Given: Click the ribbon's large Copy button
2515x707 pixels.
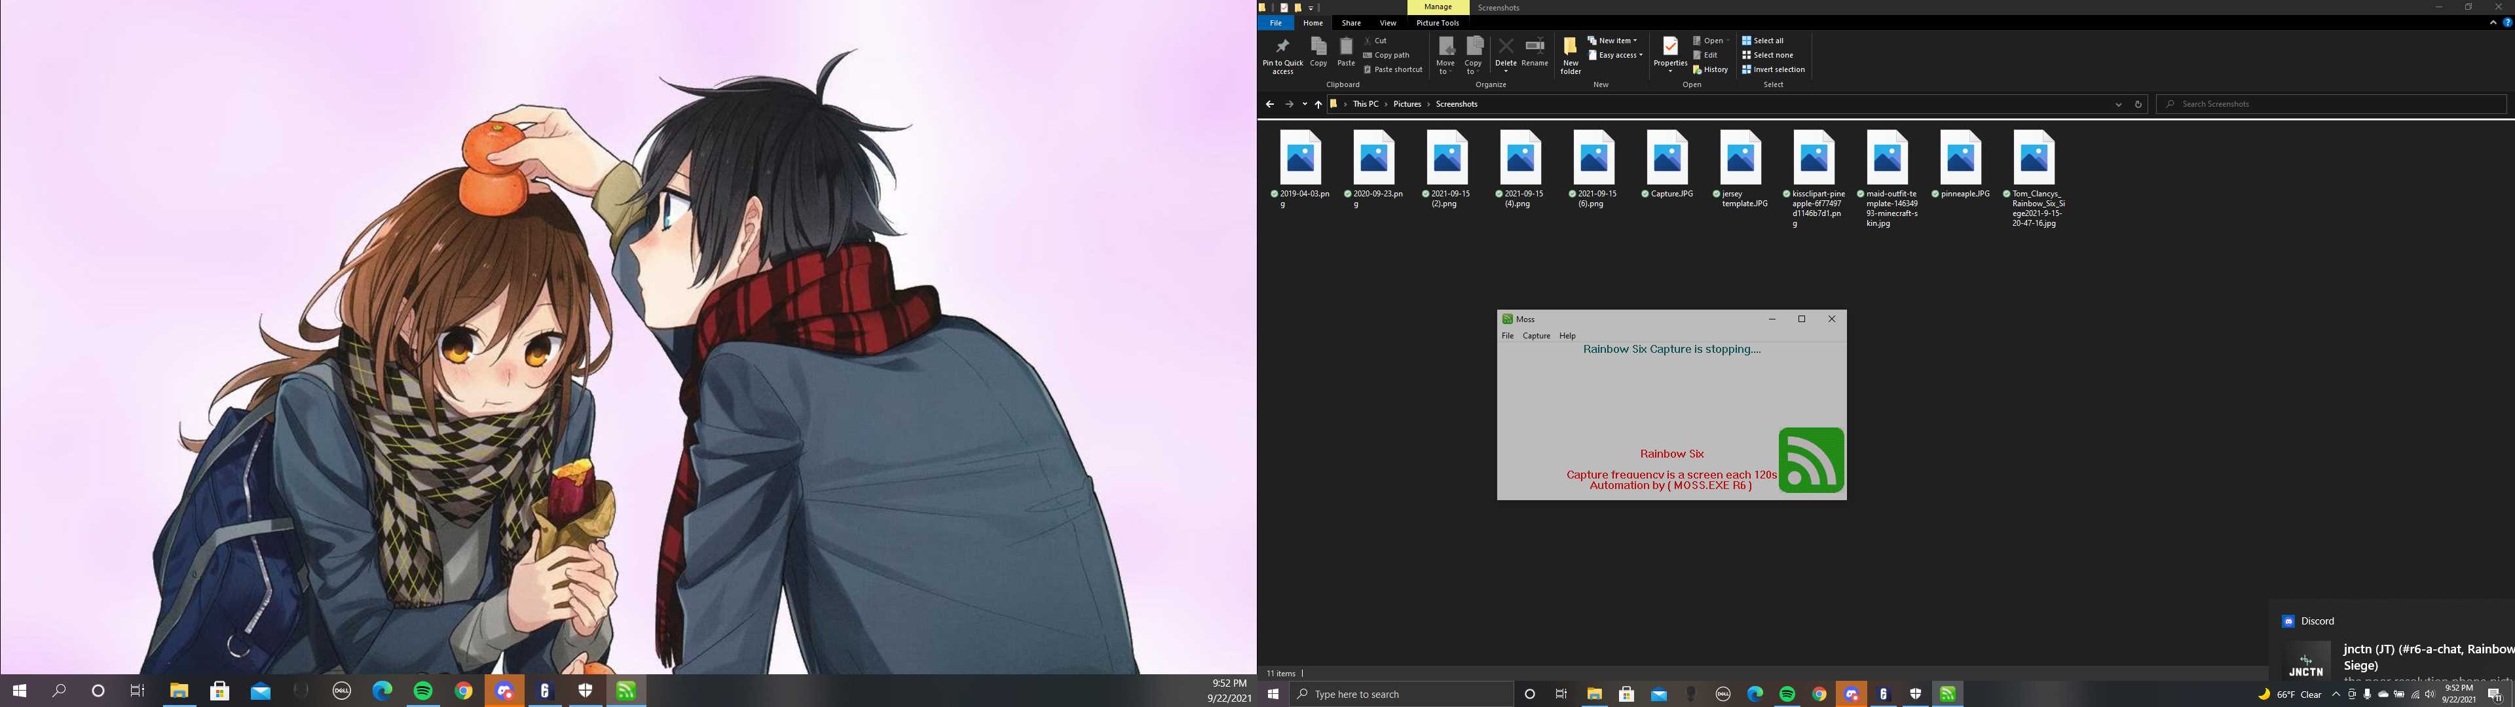Looking at the screenshot, I should [x=1318, y=53].
